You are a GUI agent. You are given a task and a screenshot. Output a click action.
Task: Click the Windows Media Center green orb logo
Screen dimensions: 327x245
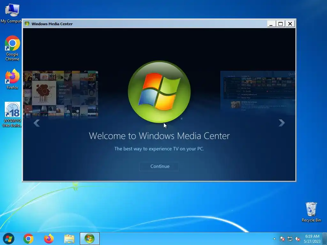(159, 92)
